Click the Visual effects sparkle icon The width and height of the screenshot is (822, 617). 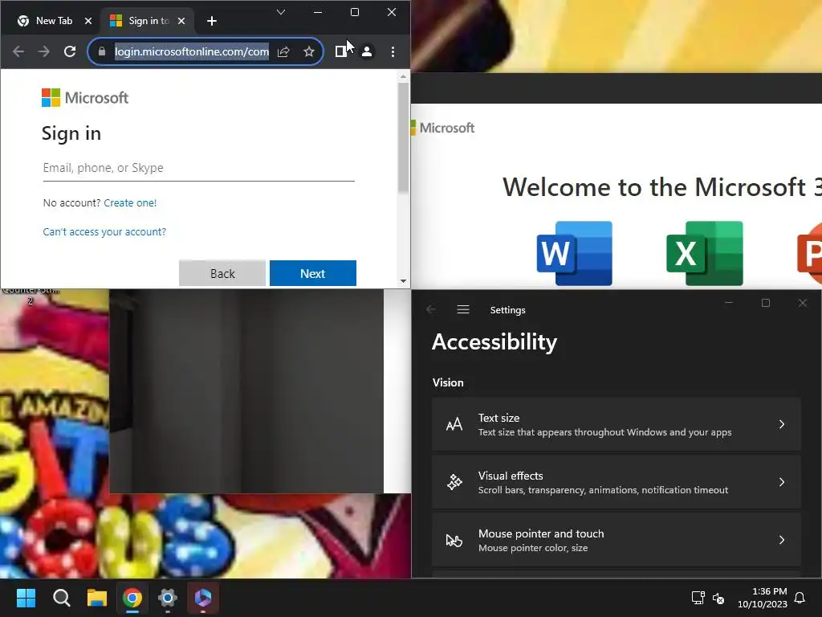(x=454, y=482)
